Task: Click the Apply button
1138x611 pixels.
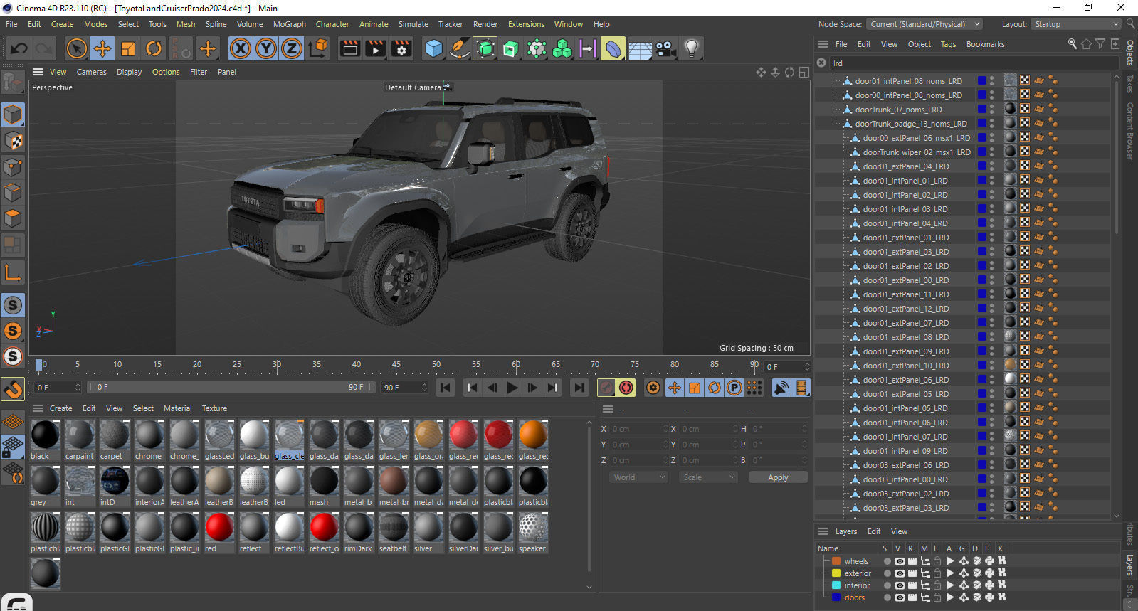Action: [778, 477]
